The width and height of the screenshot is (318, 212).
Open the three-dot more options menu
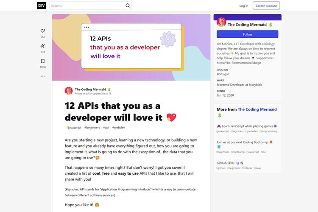43,76
